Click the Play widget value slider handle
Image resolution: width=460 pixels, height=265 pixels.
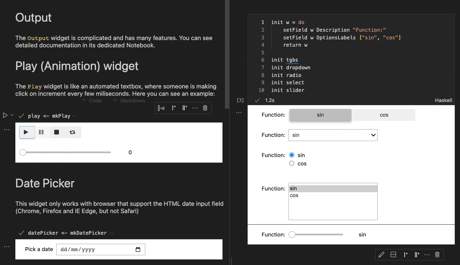point(23,152)
